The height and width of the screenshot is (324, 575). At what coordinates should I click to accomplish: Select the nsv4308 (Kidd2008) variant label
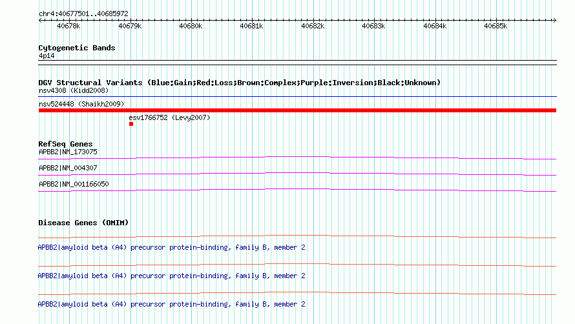[74, 90]
